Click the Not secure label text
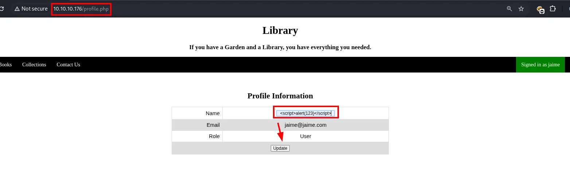570x184 pixels. (x=35, y=9)
